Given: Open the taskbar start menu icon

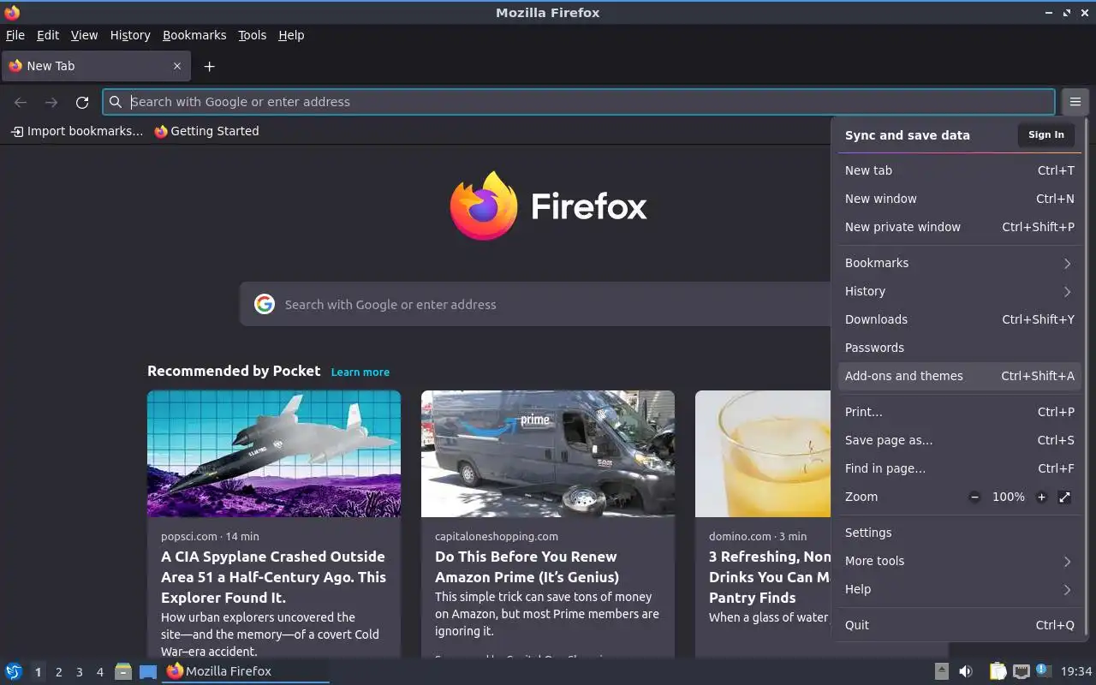Looking at the screenshot, I should click(x=14, y=671).
